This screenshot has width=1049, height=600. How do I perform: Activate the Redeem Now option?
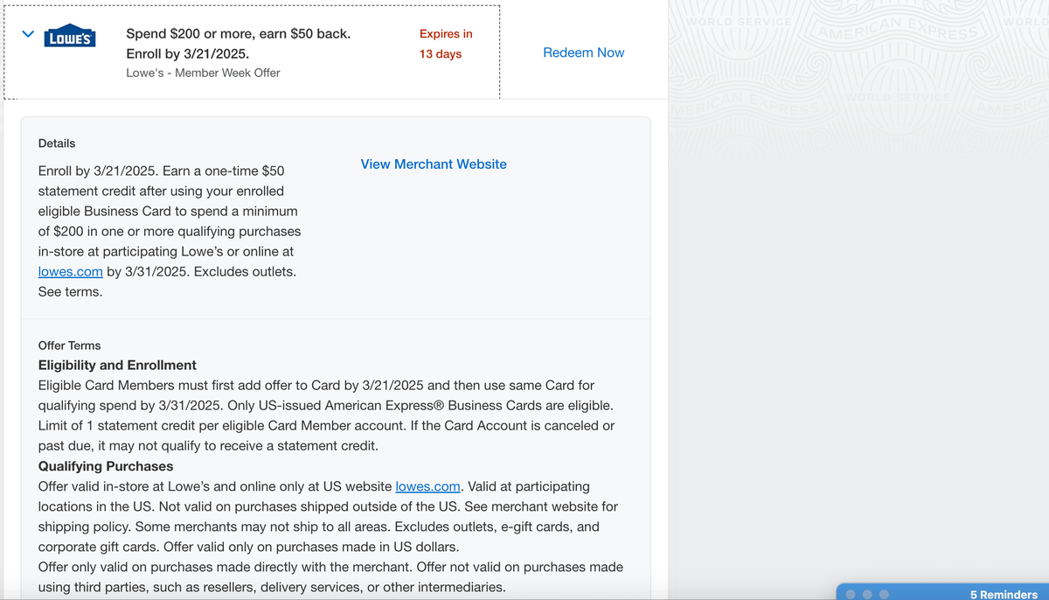[x=583, y=52]
